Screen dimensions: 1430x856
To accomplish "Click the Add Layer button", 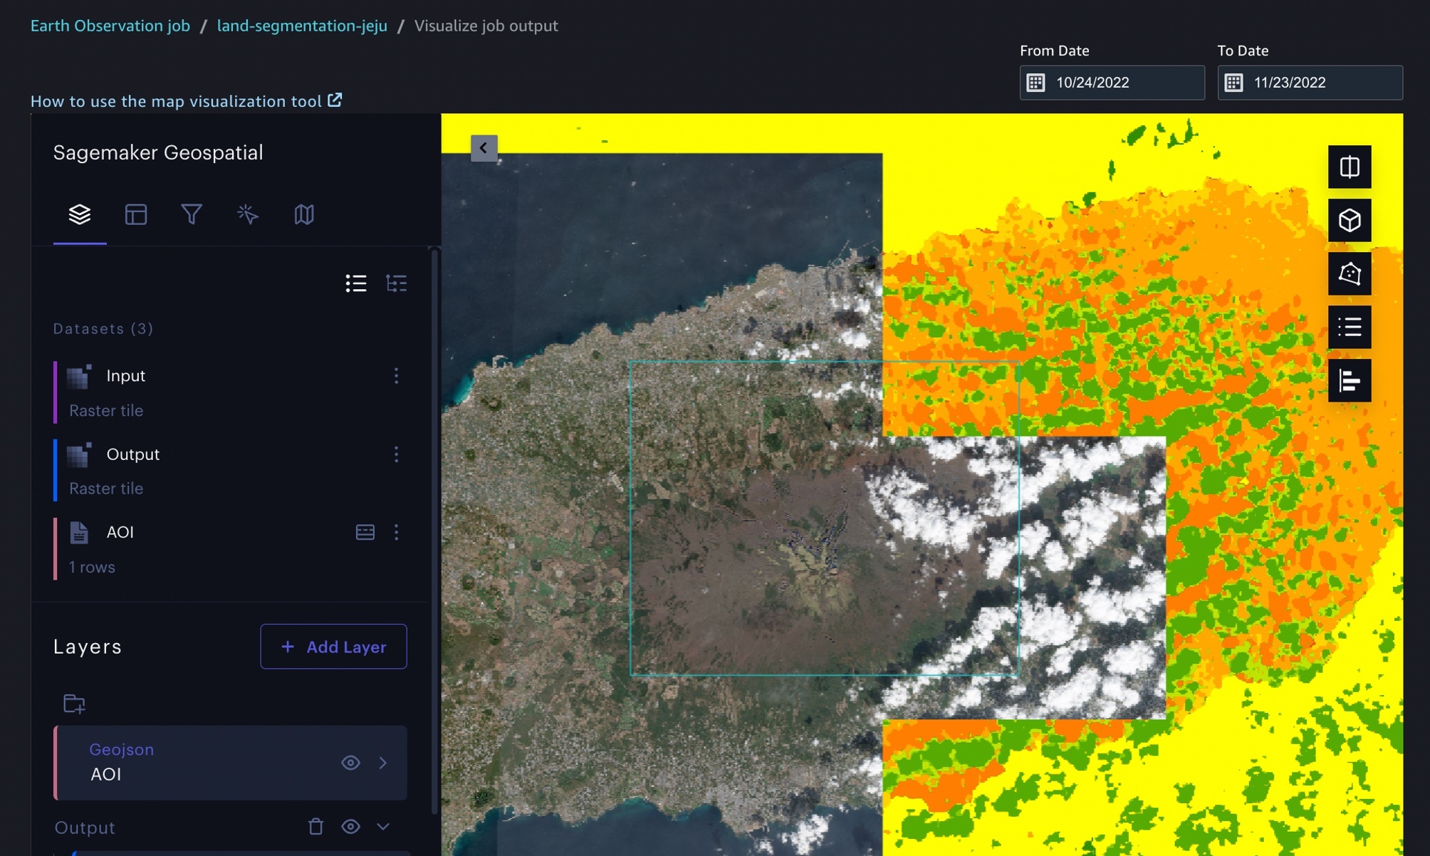I will pos(333,647).
